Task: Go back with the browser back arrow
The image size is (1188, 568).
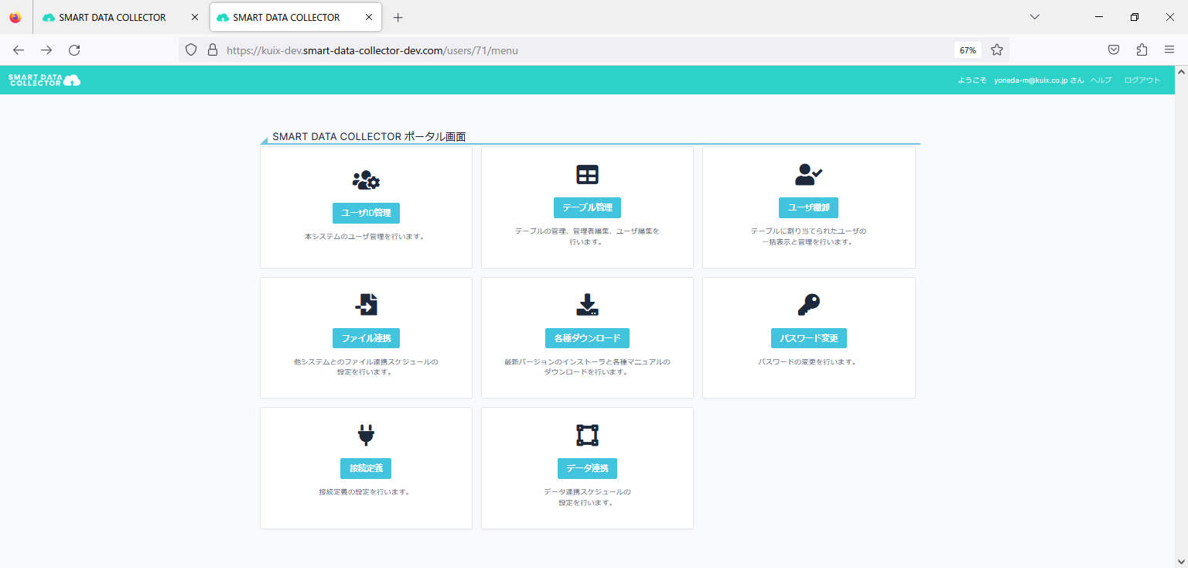Action: pyautogui.click(x=19, y=50)
